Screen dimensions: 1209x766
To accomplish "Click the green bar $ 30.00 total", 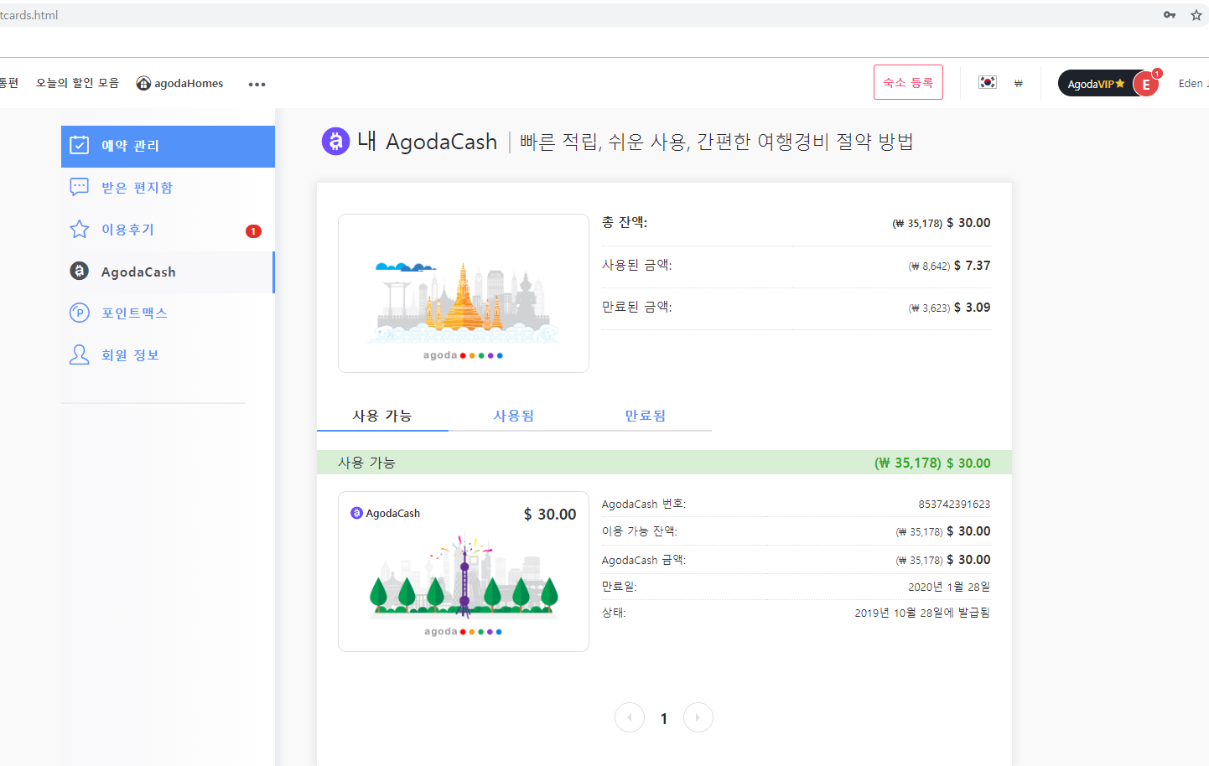I will [x=968, y=463].
